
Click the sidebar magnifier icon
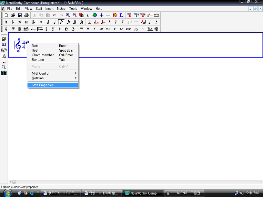point(4,67)
